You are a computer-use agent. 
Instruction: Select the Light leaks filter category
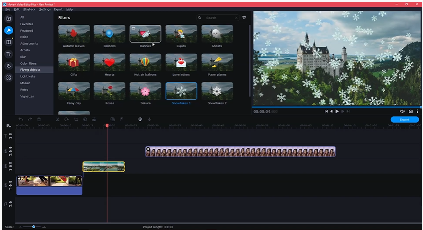coord(28,76)
